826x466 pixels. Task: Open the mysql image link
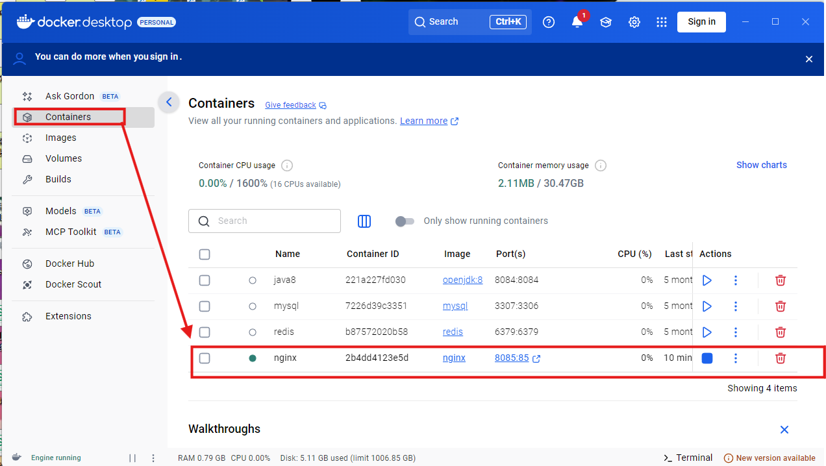(x=455, y=306)
